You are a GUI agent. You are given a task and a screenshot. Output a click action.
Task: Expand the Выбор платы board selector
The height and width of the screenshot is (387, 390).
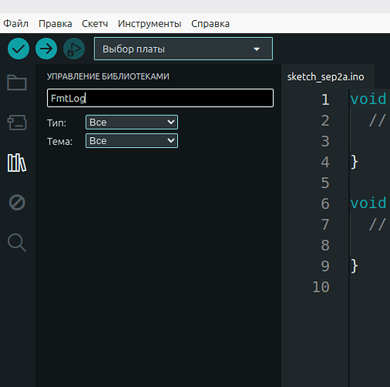(x=183, y=49)
